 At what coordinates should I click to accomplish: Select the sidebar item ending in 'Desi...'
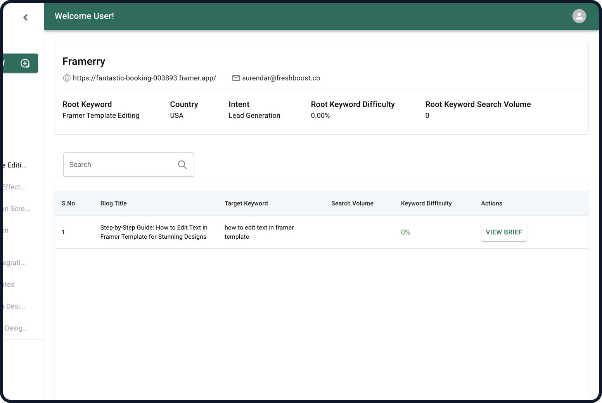(x=14, y=306)
